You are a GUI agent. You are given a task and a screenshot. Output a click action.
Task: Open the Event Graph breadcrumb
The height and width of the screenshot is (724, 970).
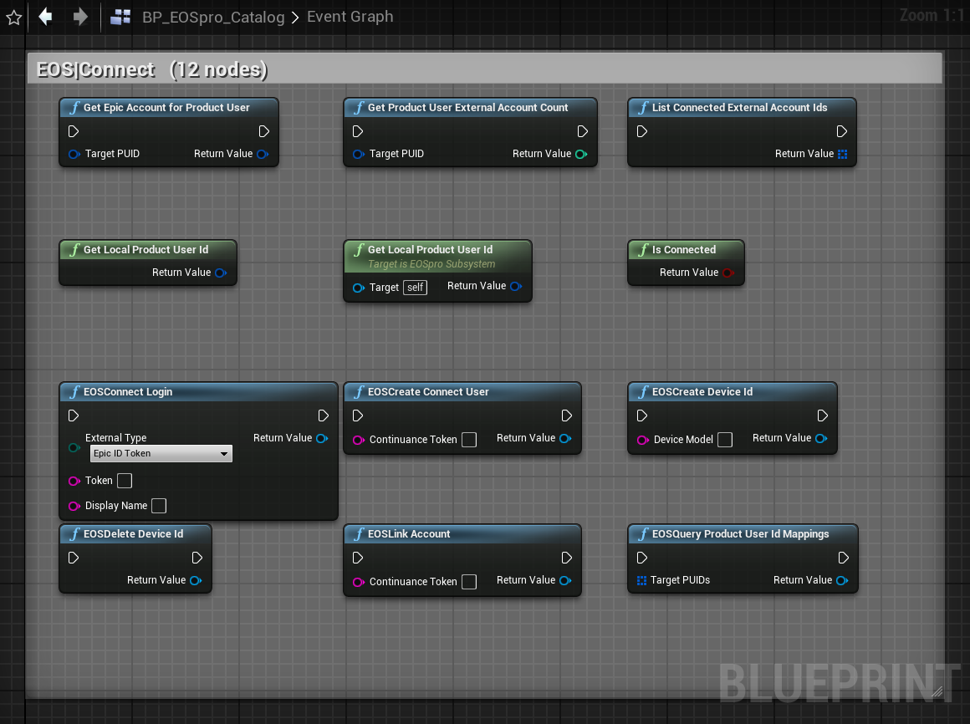tap(350, 17)
